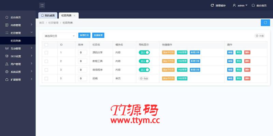Check the select-all checkbox in table header
Viewport: 273px width, 136px height.
(x=46, y=45)
